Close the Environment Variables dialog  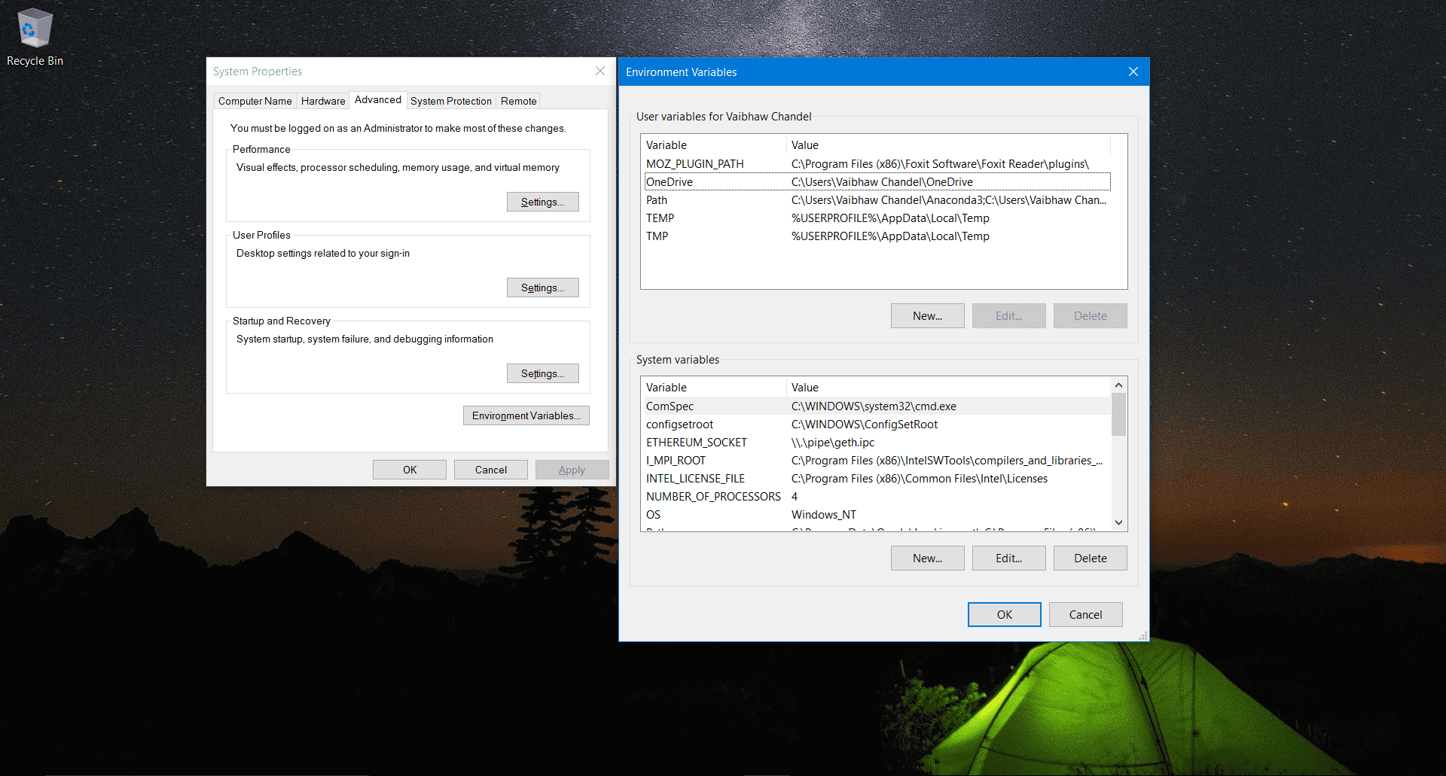point(1133,72)
